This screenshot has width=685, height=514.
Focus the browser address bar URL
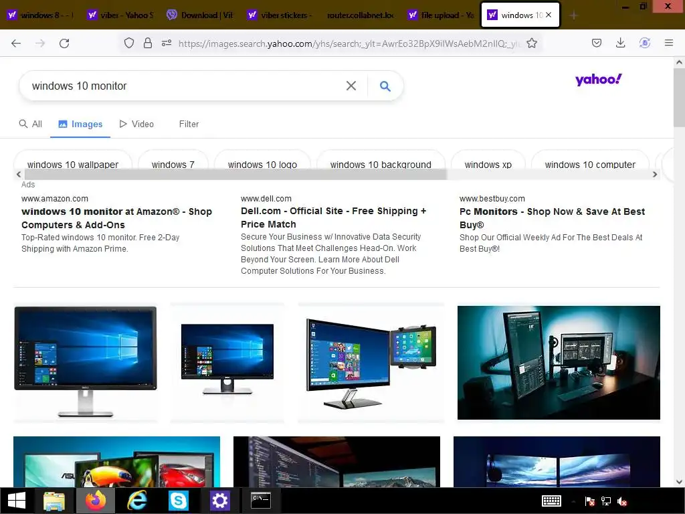(349, 44)
